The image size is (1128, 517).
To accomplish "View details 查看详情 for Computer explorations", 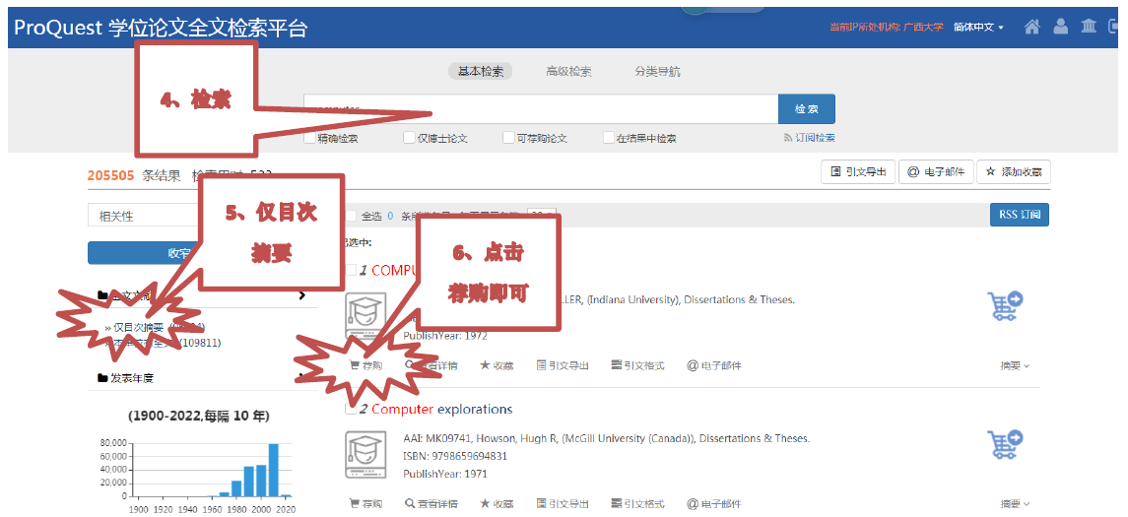I will coord(431,503).
